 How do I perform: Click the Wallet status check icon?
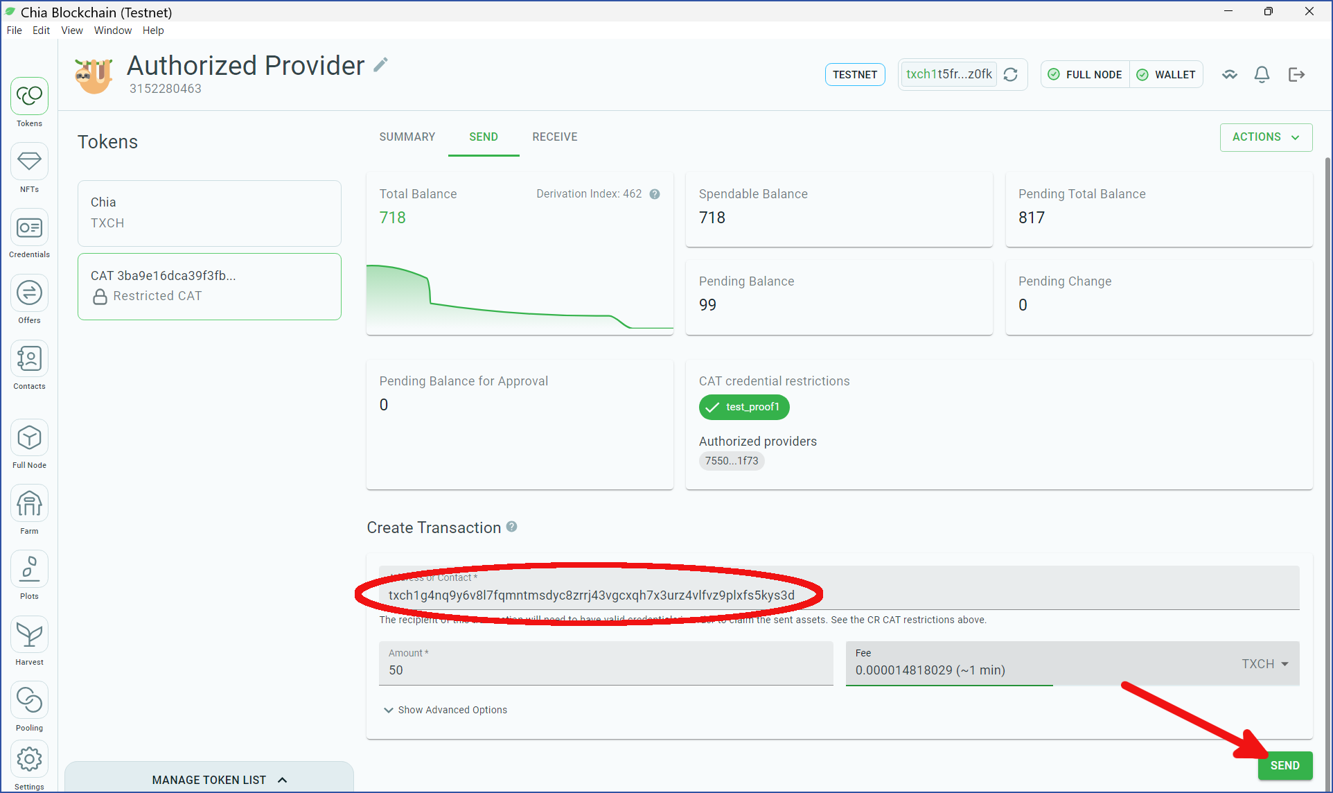(x=1142, y=75)
